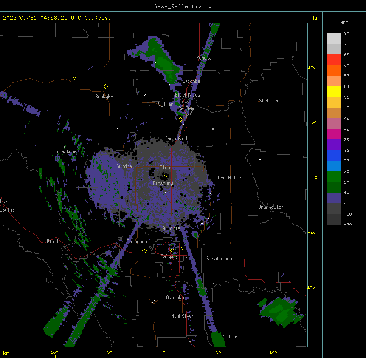Click the white asterisk marker above Limestone
This screenshot has width=366, height=358.
[x=65, y=147]
